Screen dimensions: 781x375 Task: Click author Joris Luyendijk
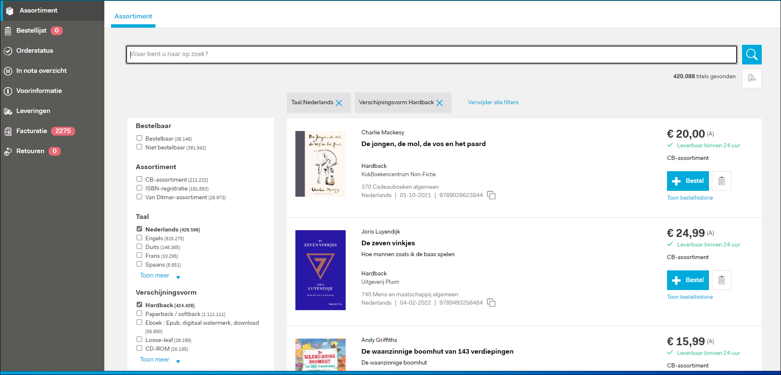(x=381, y=232)
